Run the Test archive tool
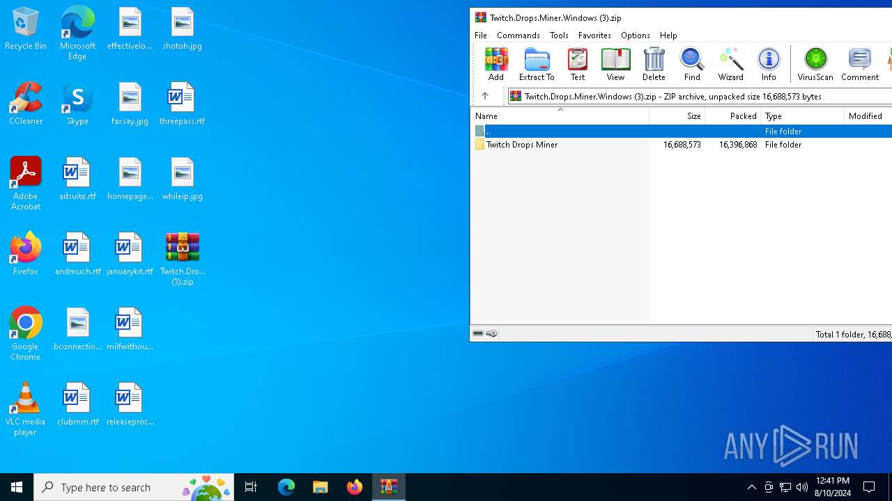892x501 pixels. [x=578, y=64]
